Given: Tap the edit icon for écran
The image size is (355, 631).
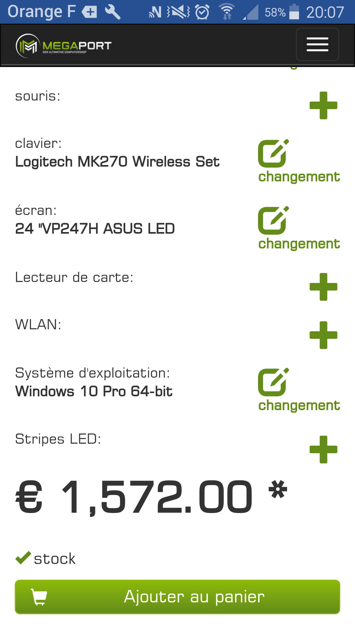Looking at the screenshot, I should pyautogui.click(x=273, y=220).
